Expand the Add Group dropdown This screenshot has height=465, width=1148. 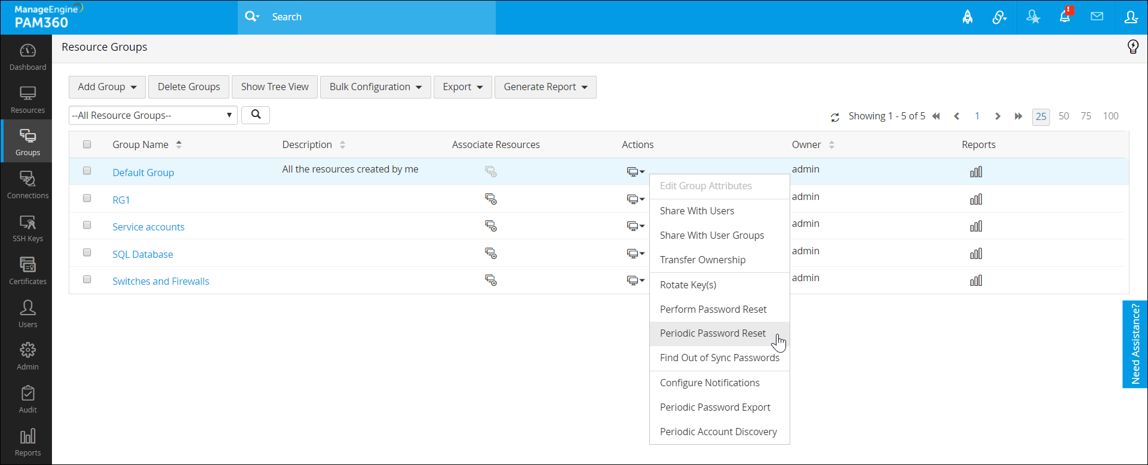107,87
